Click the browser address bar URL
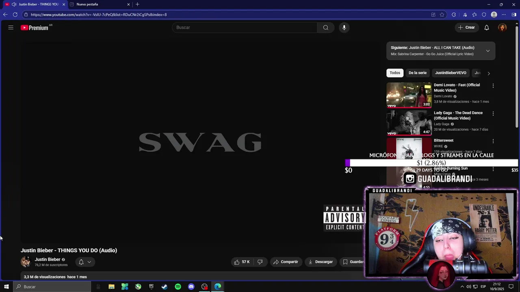This screenshot has width=520, height=292. point(99,15)
